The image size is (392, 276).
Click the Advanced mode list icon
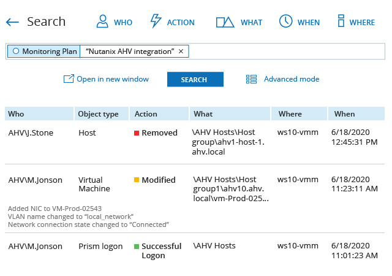(x=251, y=79)
